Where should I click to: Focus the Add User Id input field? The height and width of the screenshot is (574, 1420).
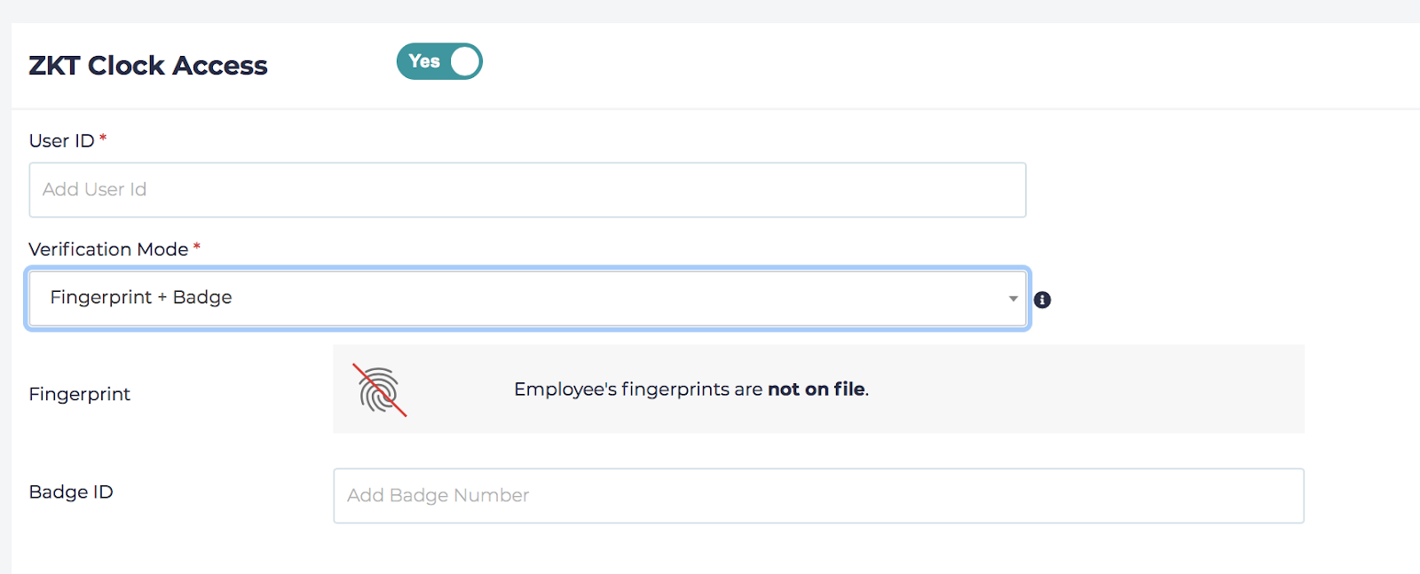coord(527,190)
